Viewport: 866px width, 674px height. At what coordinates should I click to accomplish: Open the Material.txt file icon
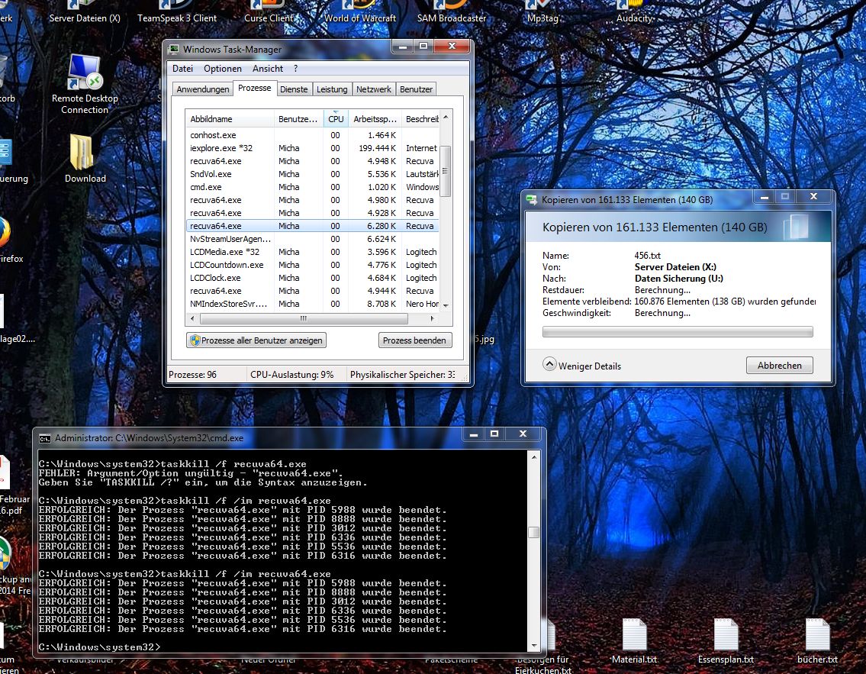(x=634, y=636)
